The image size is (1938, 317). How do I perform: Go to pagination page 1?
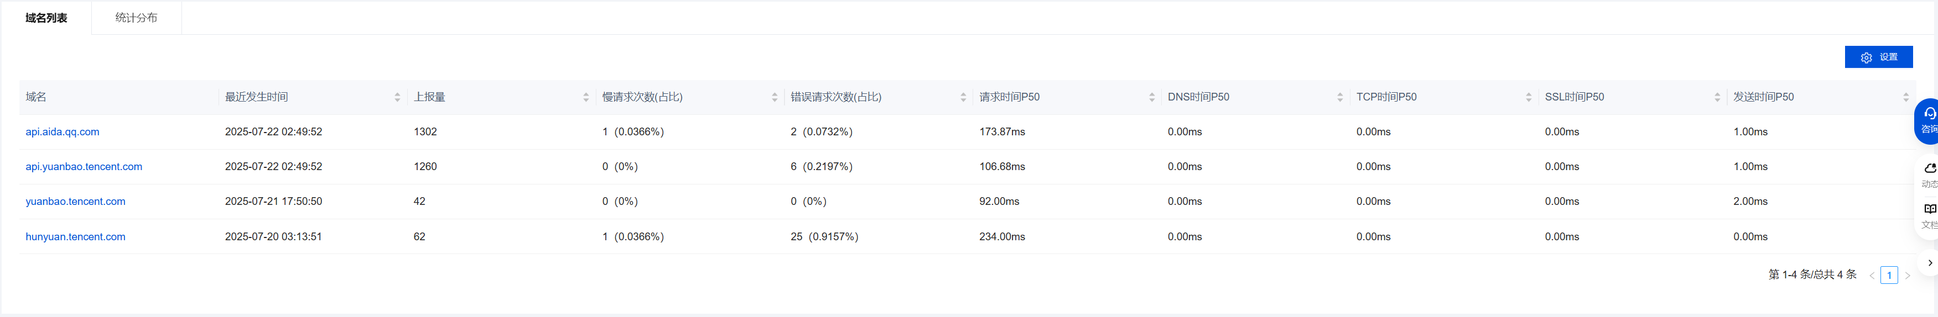coord(1888,276)
